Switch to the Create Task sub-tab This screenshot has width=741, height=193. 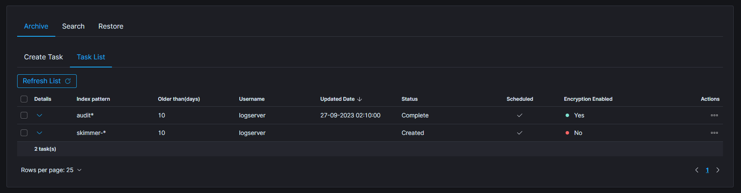(43, 57)
